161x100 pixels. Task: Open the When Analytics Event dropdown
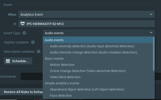click(x=86, y=14)
